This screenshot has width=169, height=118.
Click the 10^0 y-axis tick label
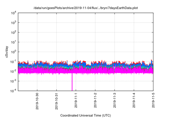13,52
